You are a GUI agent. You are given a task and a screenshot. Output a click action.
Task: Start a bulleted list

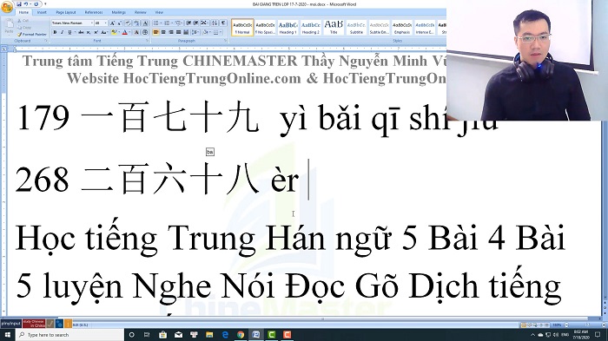[155, 23]
